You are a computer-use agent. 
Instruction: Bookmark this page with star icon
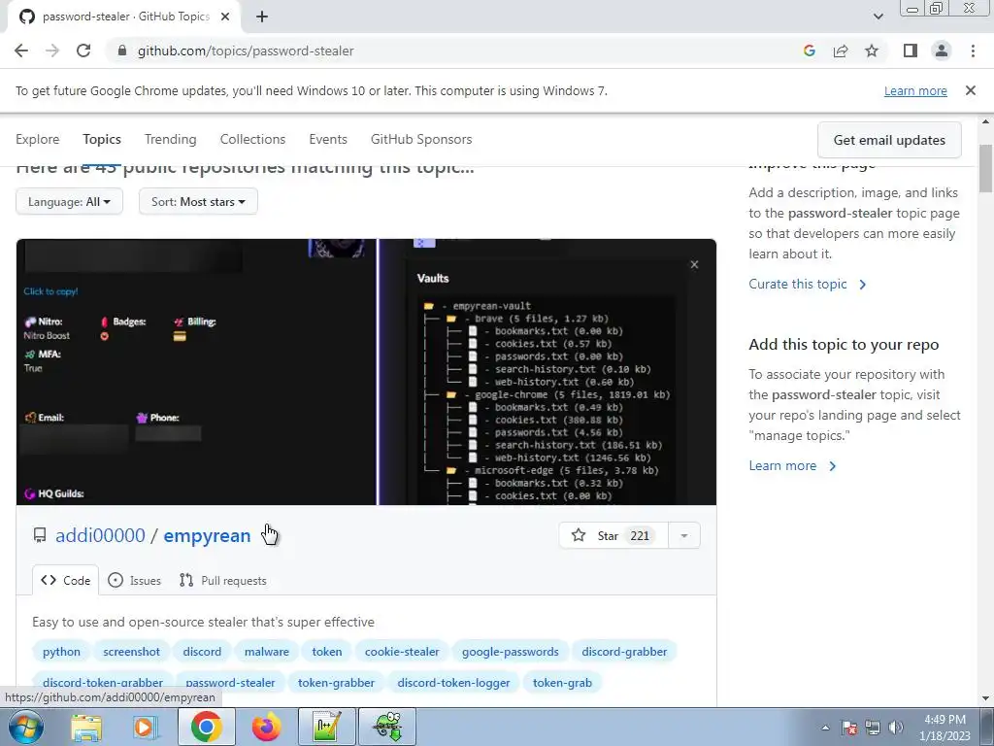pyautogui.click(x=872, y=51)
